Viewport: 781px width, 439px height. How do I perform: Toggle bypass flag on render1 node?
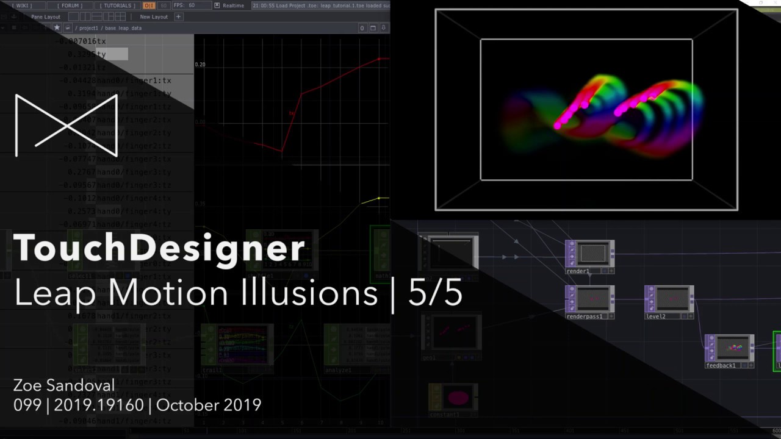[x=572, y=257]
